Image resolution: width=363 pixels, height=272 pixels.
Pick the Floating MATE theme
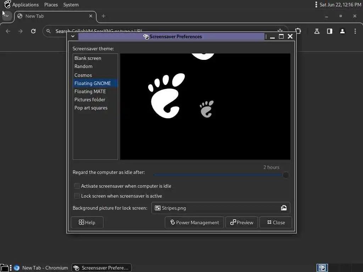click(95, 91)
